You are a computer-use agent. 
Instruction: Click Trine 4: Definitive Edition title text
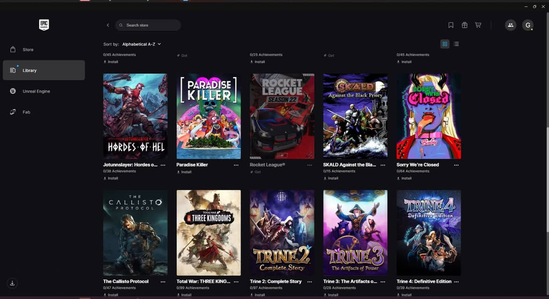(x=424, y=281)
